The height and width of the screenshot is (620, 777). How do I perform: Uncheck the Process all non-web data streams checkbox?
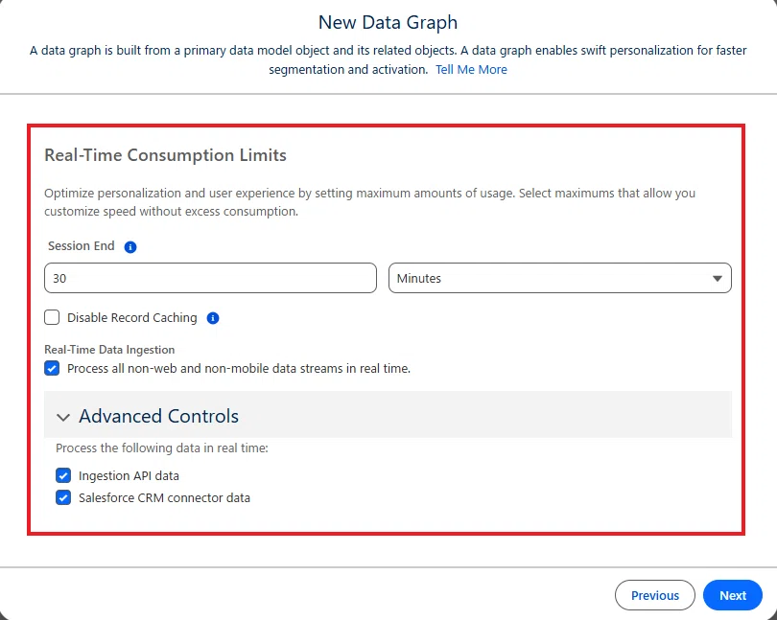coord(52,368)
